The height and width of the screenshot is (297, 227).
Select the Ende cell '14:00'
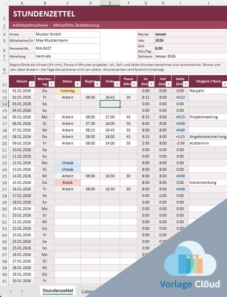click(x=110, y=143)
